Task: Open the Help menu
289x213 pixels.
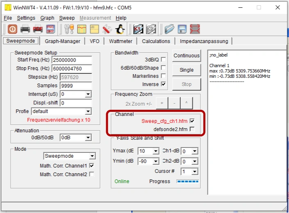Action: [x=121, y=18]
